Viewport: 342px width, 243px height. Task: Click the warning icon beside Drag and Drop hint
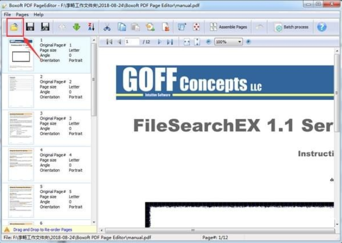7,229
